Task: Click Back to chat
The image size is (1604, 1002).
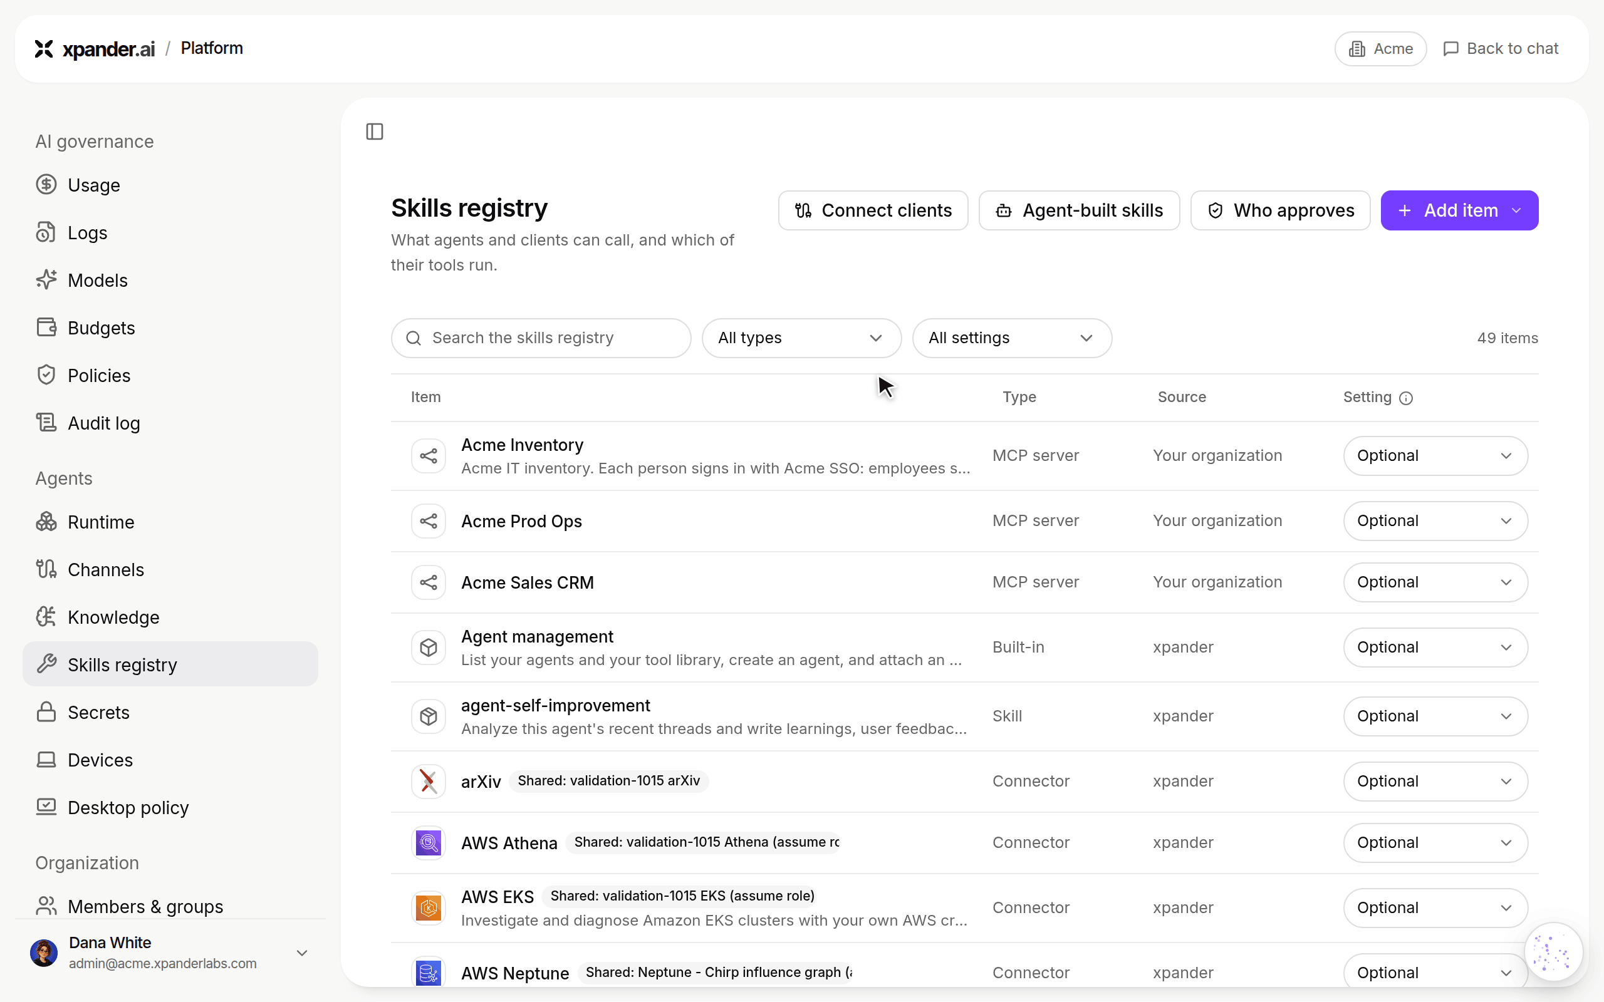Action: (1501, 49)
